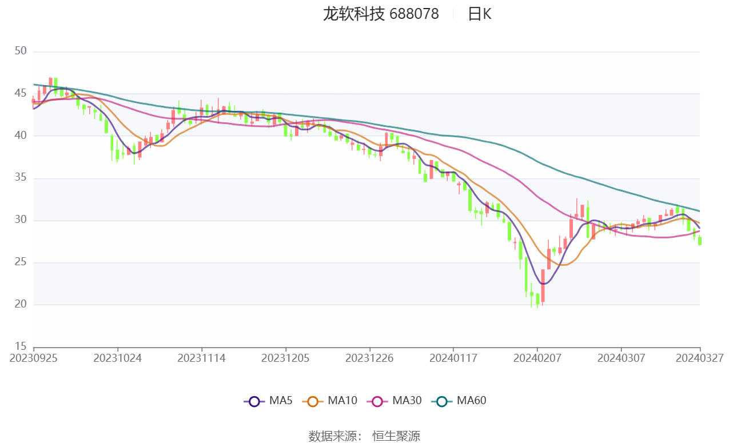Viewport: 729px width, 443px height.
Task: Toggle the MA10 legend series
Action: coord(329,401)
